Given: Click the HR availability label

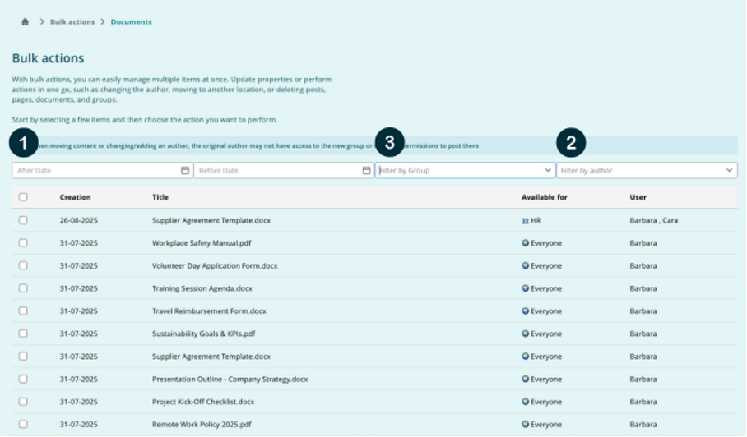Looking at the screenshot, I should coord(536,221).
